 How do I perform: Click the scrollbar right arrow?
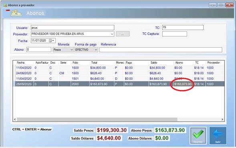(x=222, y=120)
